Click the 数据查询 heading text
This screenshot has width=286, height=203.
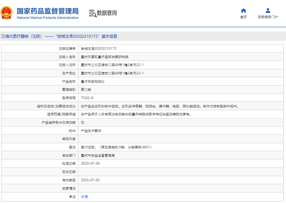click(x=107, y=13)
